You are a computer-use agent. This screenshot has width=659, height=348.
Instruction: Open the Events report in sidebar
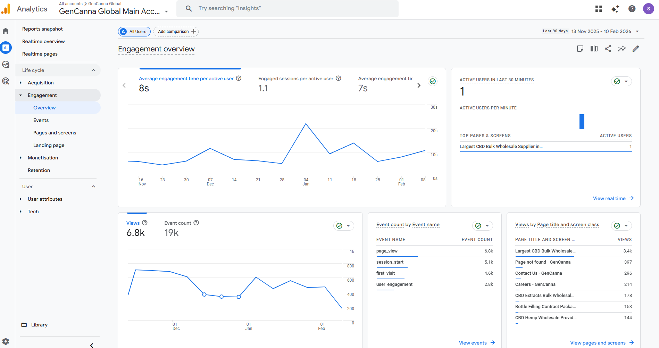pyautogui.click(x=41, y=120)
